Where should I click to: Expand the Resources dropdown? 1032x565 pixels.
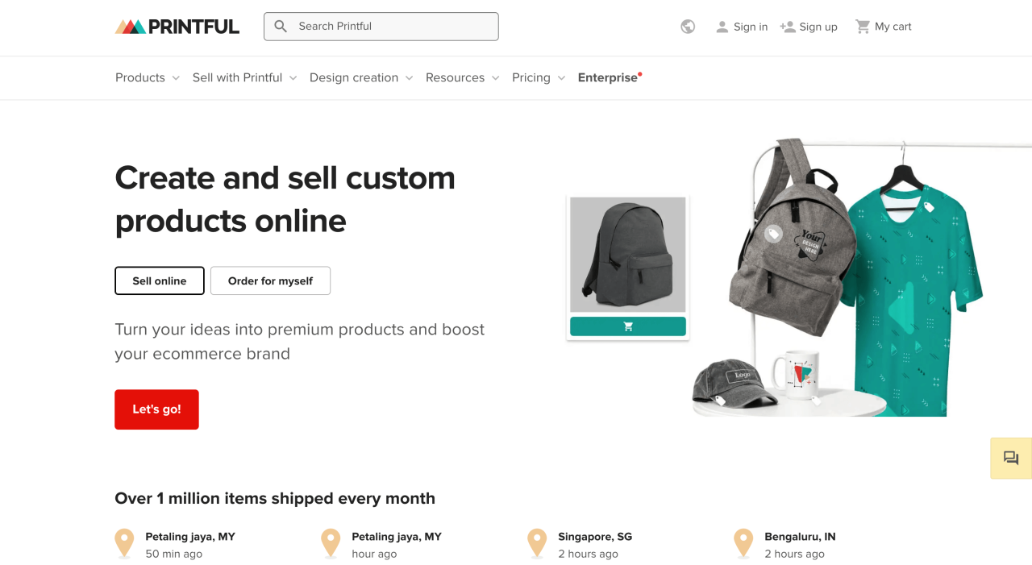[456, 77]
